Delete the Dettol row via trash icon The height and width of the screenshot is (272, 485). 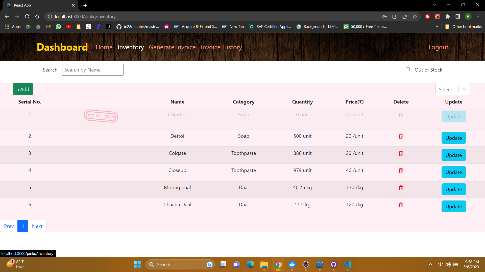pyautogui.click(x=401, y=136)
